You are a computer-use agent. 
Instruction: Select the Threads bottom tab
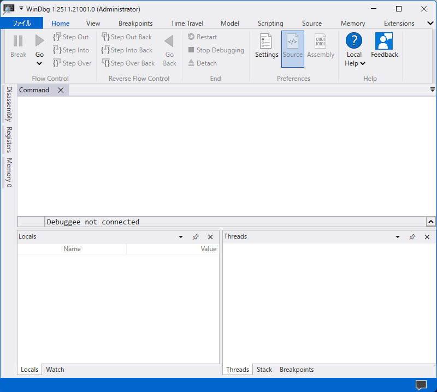[x=238, y=370]
